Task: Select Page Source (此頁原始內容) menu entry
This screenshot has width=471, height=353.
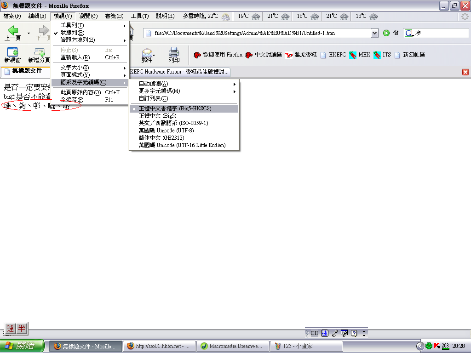Action: coord(80,92)
